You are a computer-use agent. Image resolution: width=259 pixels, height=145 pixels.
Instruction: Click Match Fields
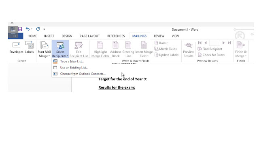point(166,49)
